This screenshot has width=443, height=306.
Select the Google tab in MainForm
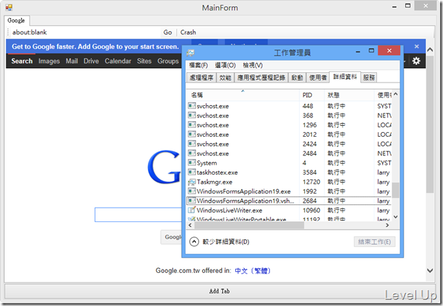pos(17,21)
